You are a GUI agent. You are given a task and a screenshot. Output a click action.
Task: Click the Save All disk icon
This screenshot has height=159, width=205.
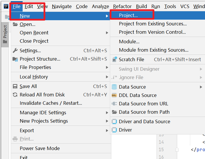(15, 87)
